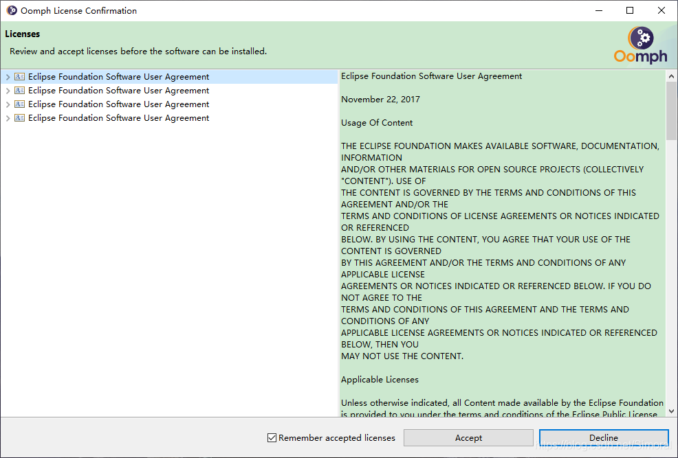Click the 'November 22, 2017' date text

tap(380, 100)
